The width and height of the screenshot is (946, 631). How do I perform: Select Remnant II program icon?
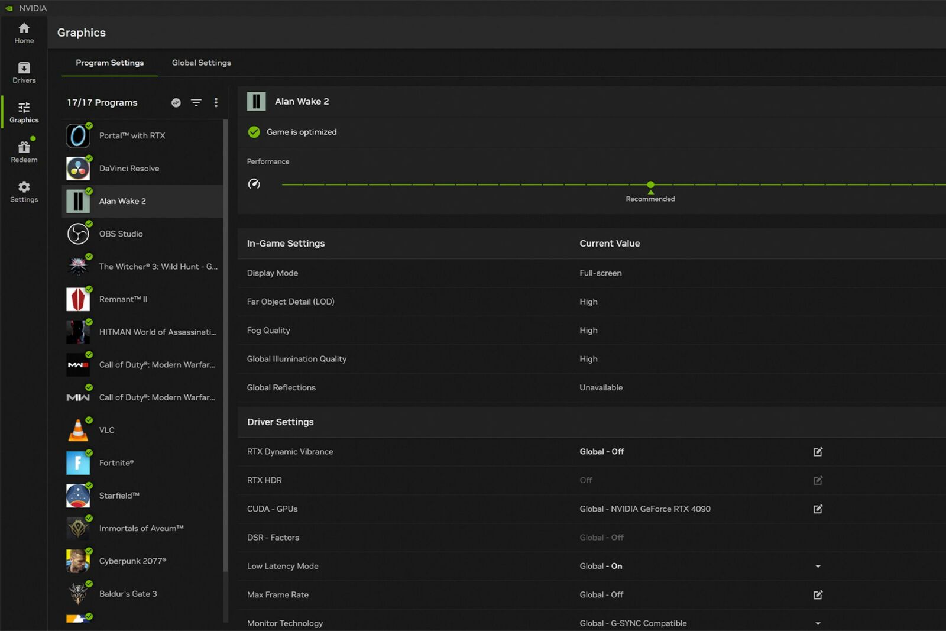tap(78, 299)
